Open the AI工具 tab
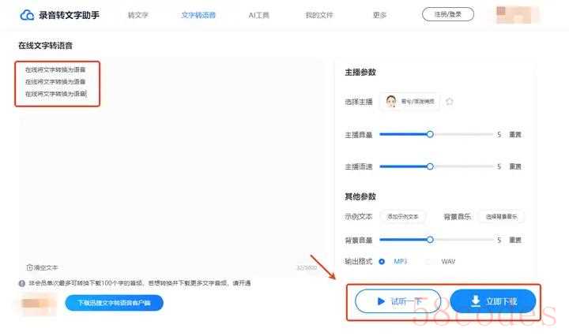 [x=259, y=15]
